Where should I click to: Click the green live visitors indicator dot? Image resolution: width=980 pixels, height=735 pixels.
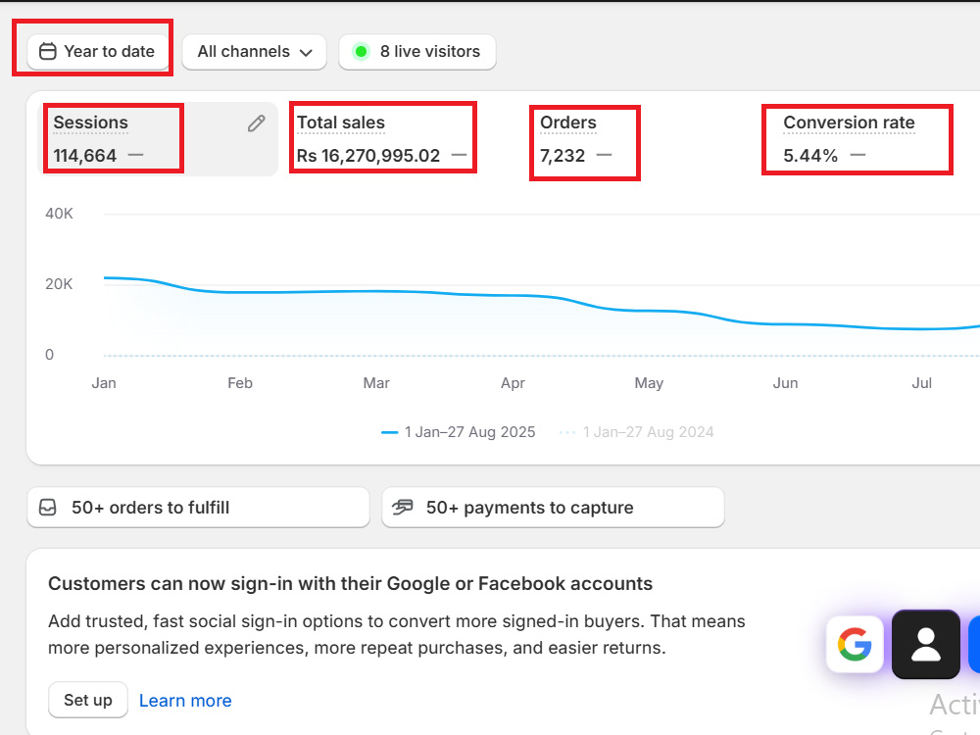point(361,51)
